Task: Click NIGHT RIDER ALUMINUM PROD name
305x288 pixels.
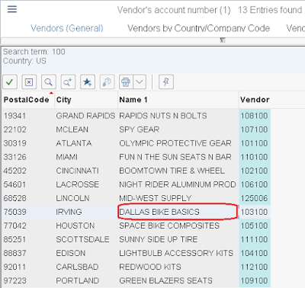Action: (178, 184)
